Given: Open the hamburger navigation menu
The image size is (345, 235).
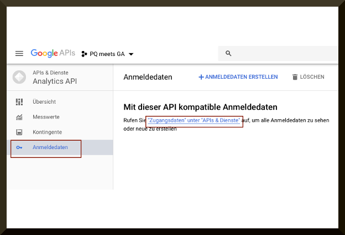Looking at the screenshot, I should click(19, 53).
